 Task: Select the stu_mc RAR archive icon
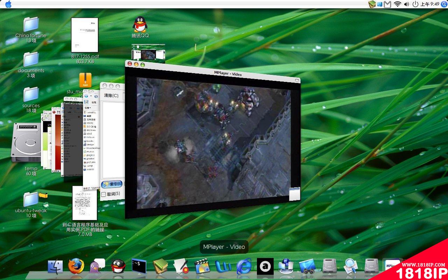click(x=85, y=80)
